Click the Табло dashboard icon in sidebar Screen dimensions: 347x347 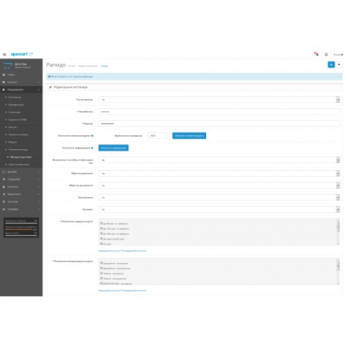3,75
